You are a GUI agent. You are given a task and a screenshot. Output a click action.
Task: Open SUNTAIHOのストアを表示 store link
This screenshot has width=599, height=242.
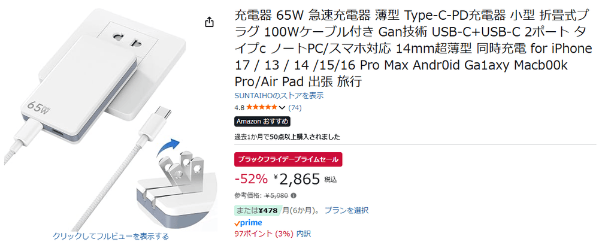click(x=279, y=95)
